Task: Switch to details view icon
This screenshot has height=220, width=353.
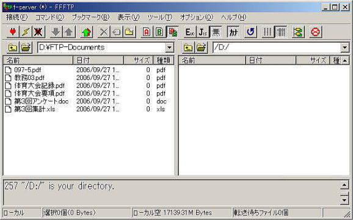Action: (x=281, y=32)
